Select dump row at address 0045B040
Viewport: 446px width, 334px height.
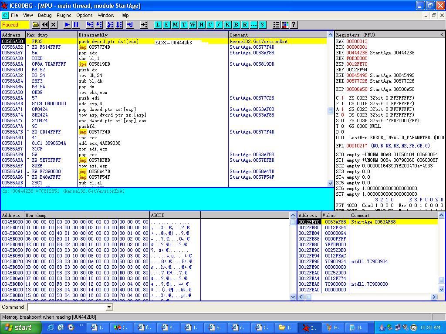101,244
